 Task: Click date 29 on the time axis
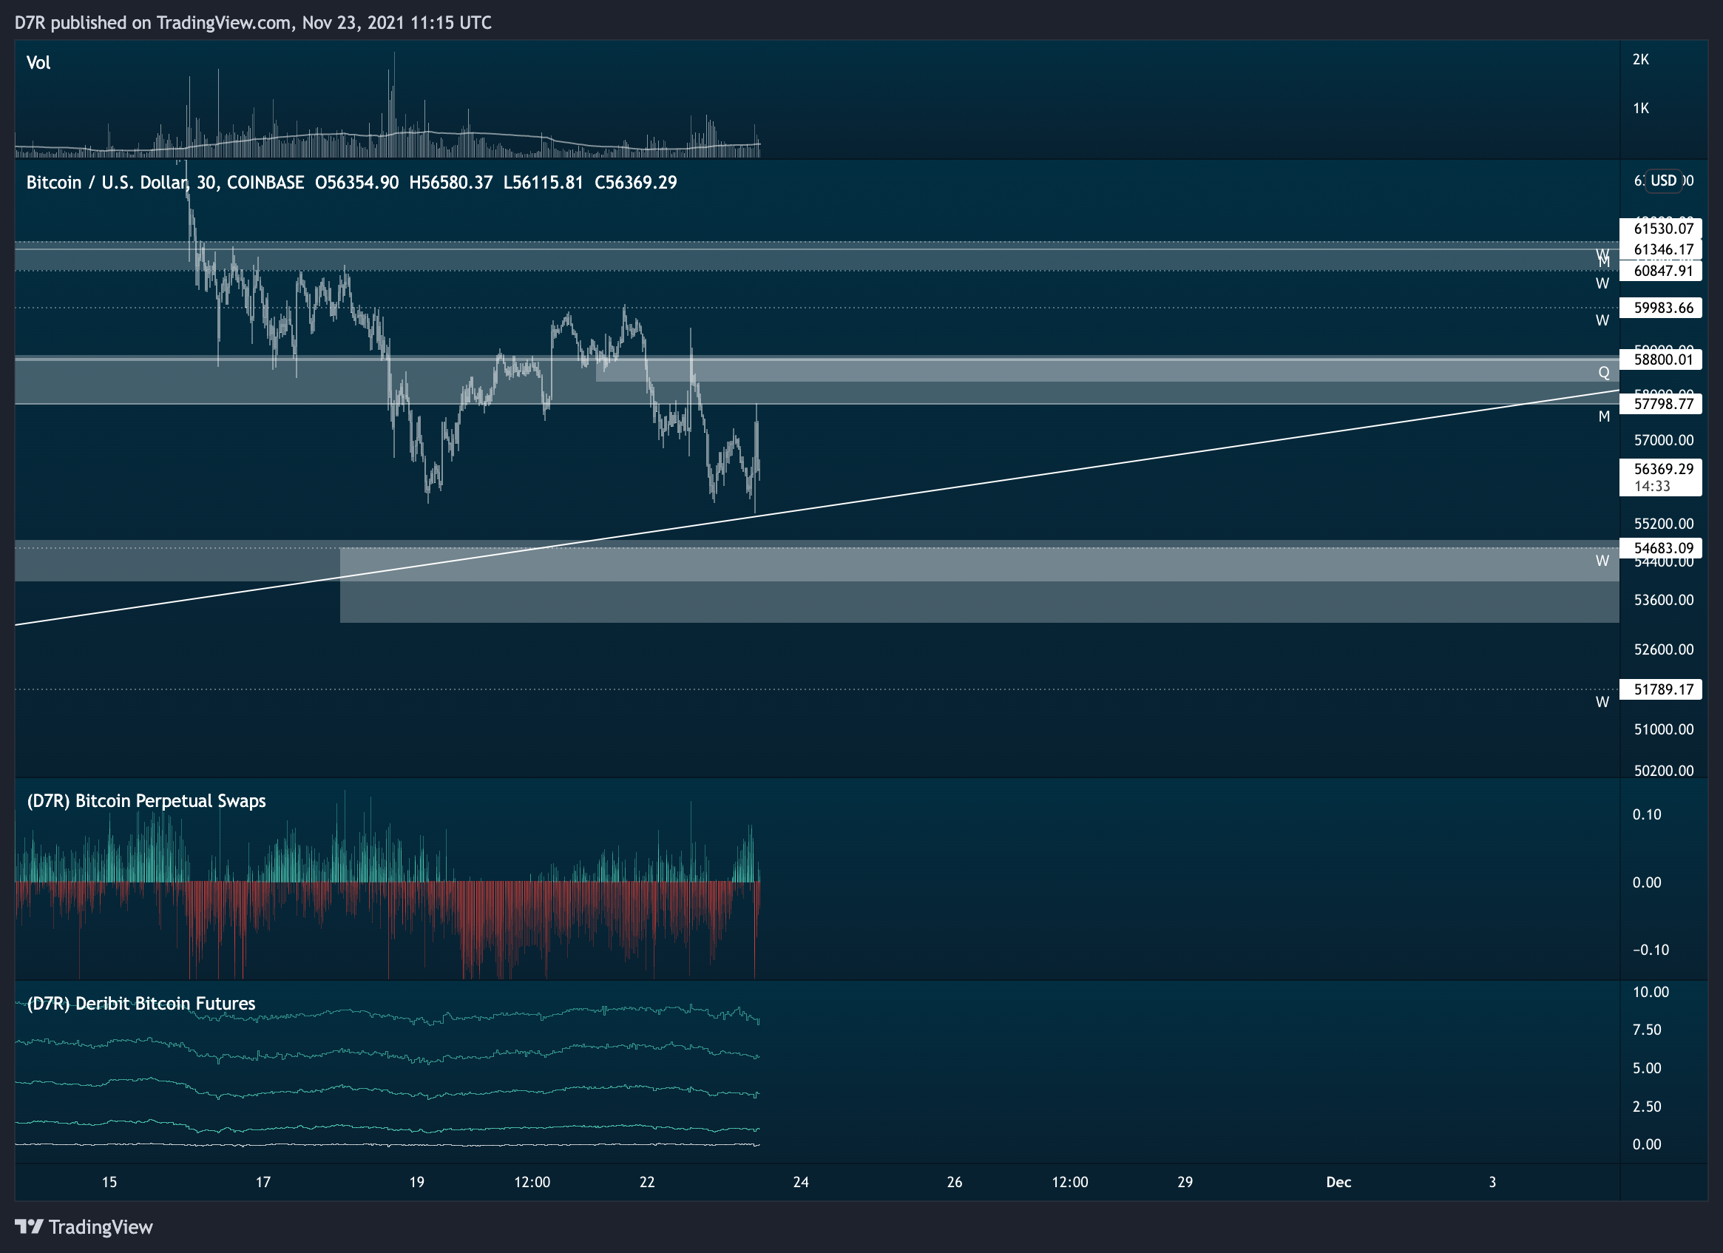click(1185, 1182)
